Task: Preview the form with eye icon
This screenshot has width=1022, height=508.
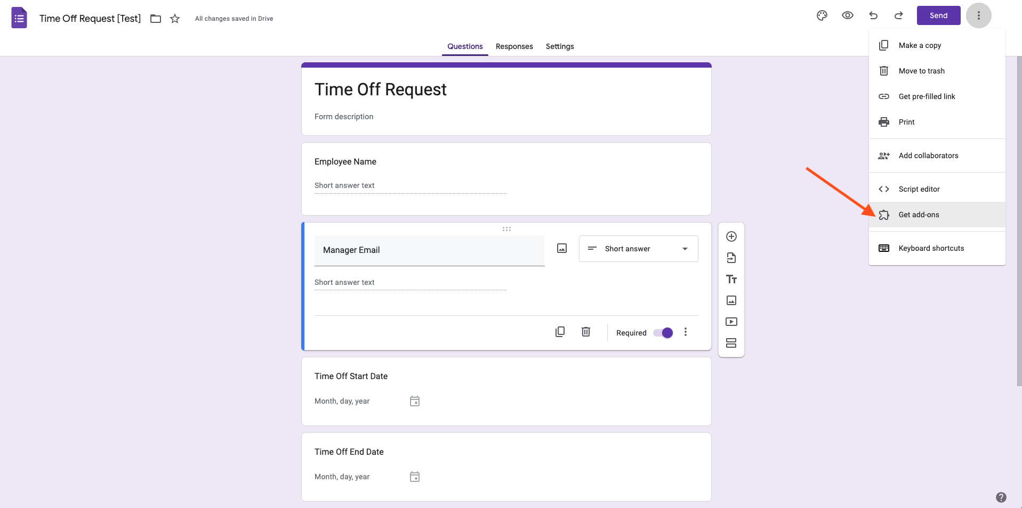Action: pyautogui.click(x=848, y=15)
